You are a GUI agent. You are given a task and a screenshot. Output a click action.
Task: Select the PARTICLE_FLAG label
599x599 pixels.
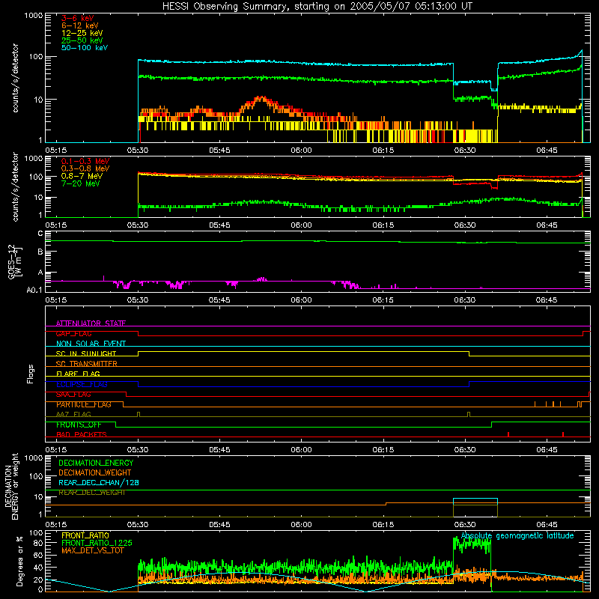pyautogui.click(x=84, y=404)
